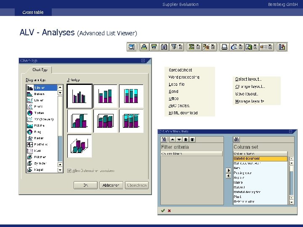Cancel filter dialog with red X icon
Screen dimensions: 303x227
169,211
